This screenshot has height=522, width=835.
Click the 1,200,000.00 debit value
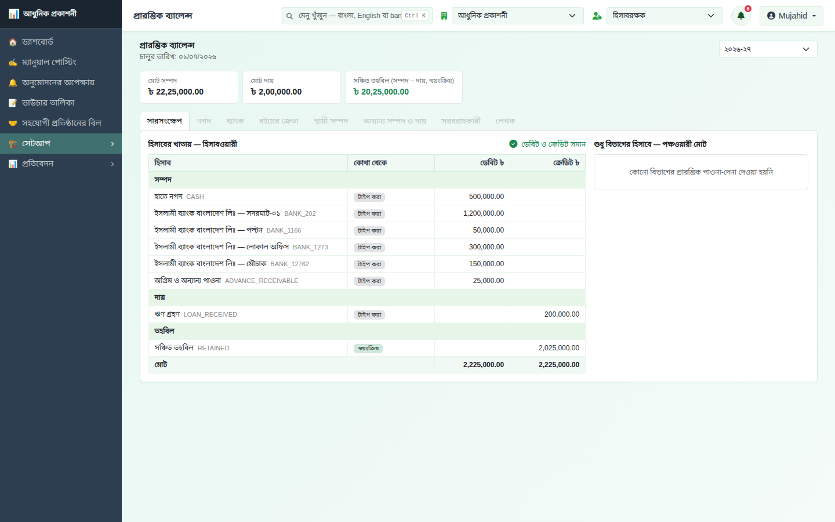click(x=484, y=213)
